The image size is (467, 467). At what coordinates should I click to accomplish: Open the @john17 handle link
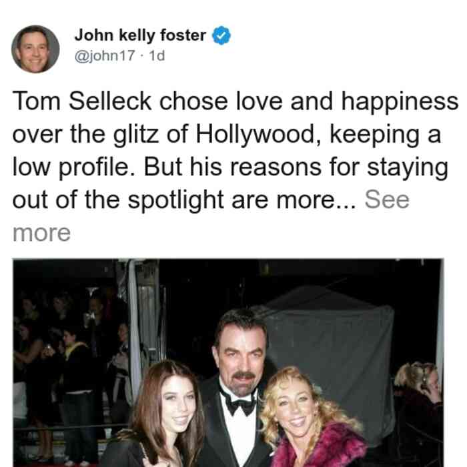pos(105,55)
